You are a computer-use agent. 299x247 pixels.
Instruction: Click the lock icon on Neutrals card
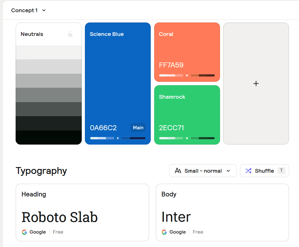coord(71,34)
